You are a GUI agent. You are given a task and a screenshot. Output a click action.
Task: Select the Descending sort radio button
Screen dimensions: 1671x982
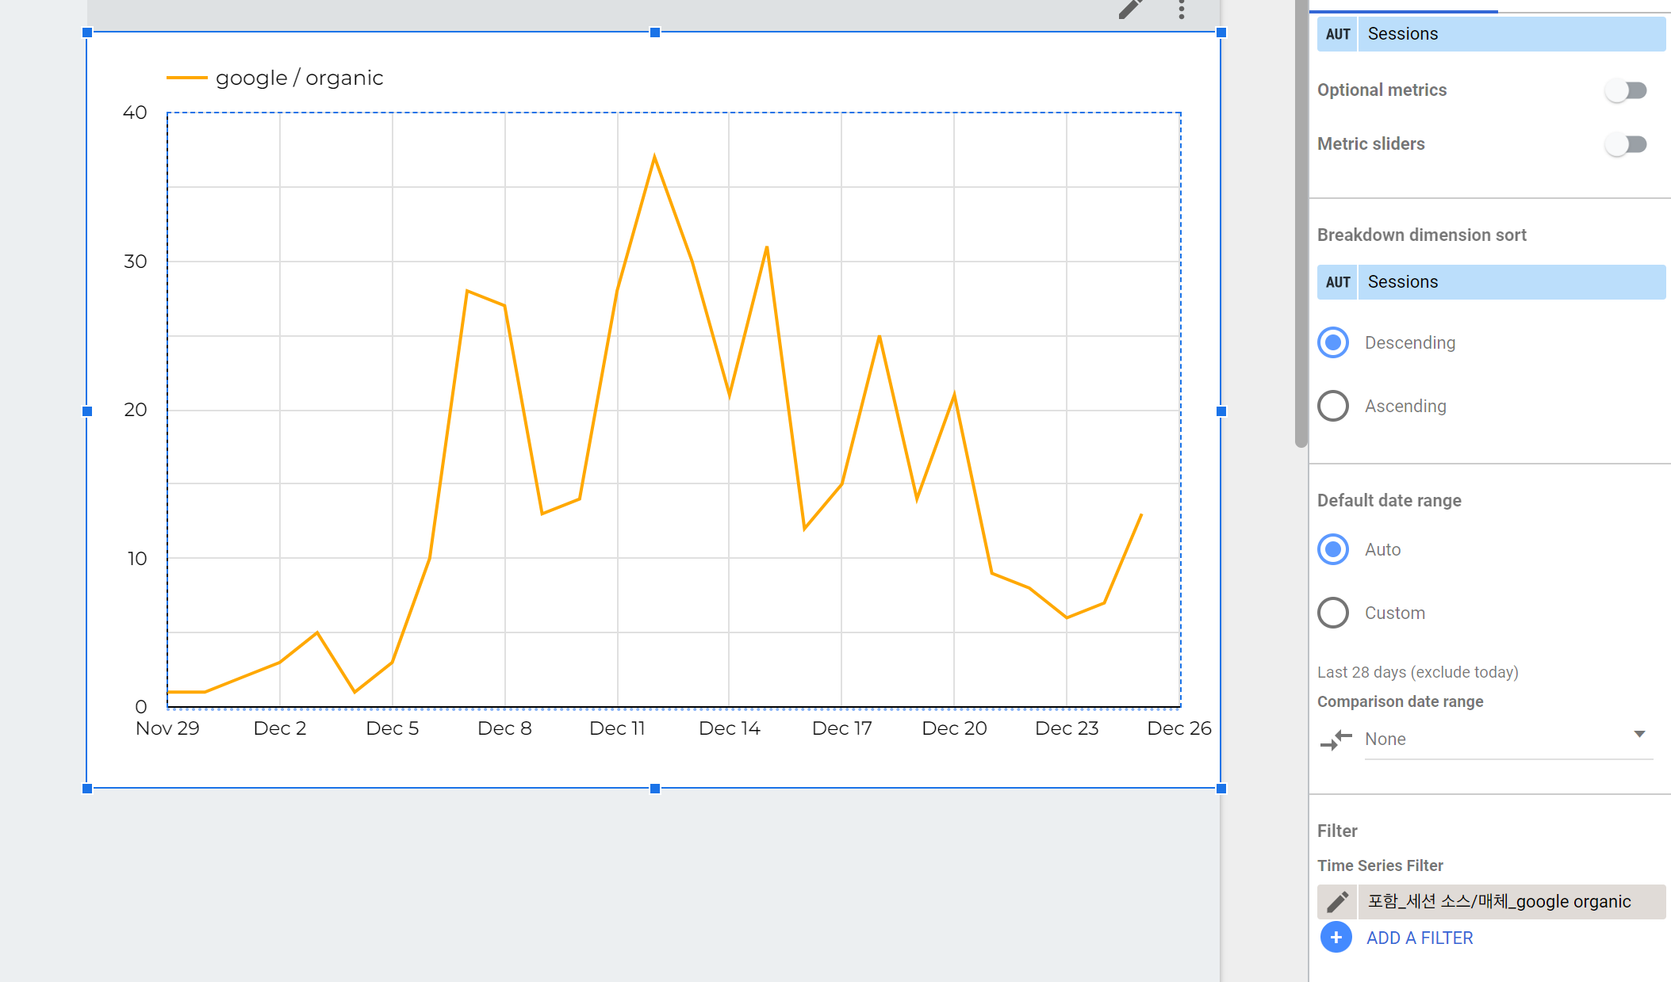(x=1334, y=342)
